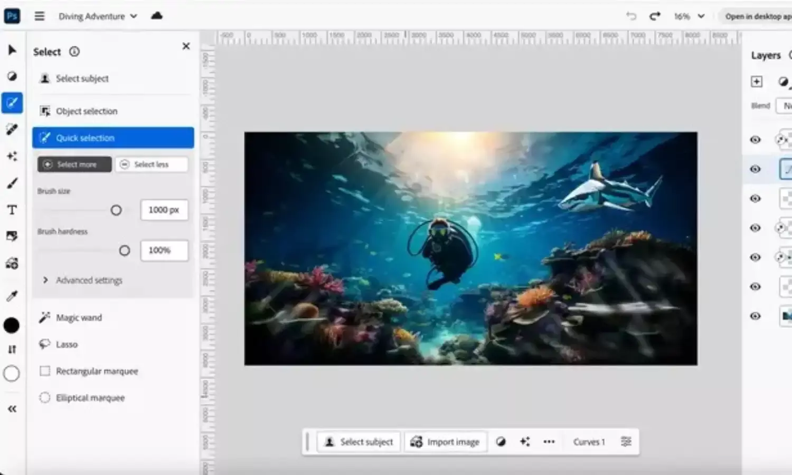Screen dimensions: 792x475
Task: Open the Diving Adventure document dropdown
Action: click(98, 16)
